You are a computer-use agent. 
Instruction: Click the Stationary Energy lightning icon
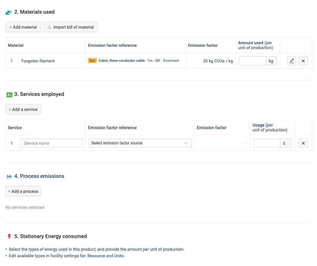pos(9,236)
